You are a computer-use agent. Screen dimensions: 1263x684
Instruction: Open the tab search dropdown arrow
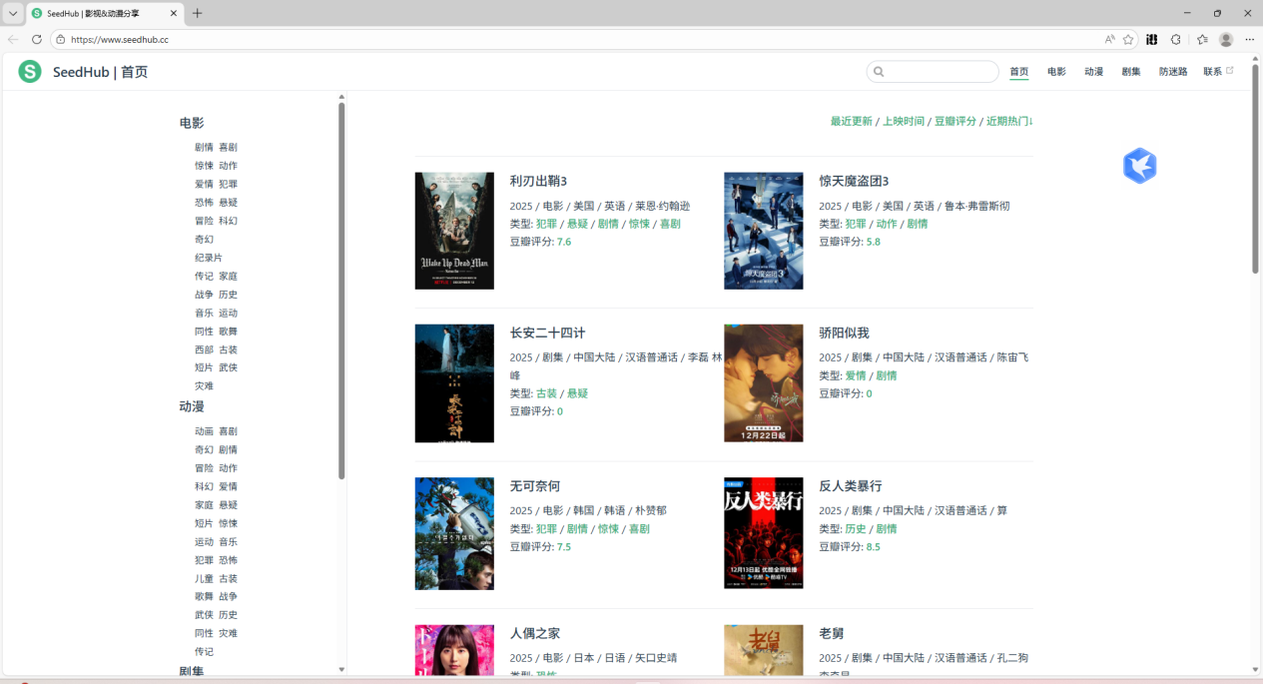click(13, 13)
